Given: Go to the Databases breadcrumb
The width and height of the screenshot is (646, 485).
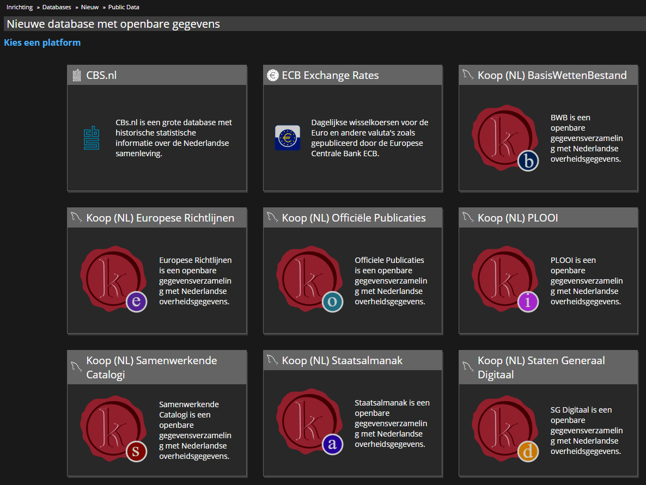Looking at the screenshot, I should click(x=57, y=7).
